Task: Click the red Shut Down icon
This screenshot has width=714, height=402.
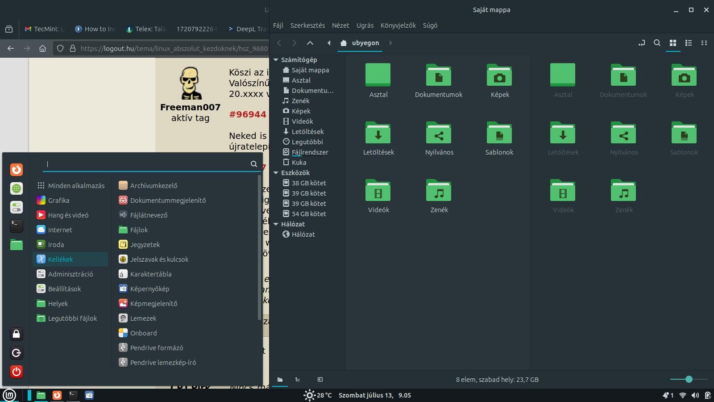Action: pos(17,372)
